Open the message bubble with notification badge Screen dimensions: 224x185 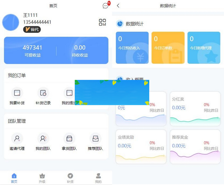[x=106, y=6]
